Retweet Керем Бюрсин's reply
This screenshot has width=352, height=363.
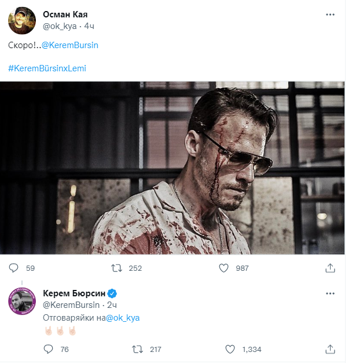coord(137,349)
